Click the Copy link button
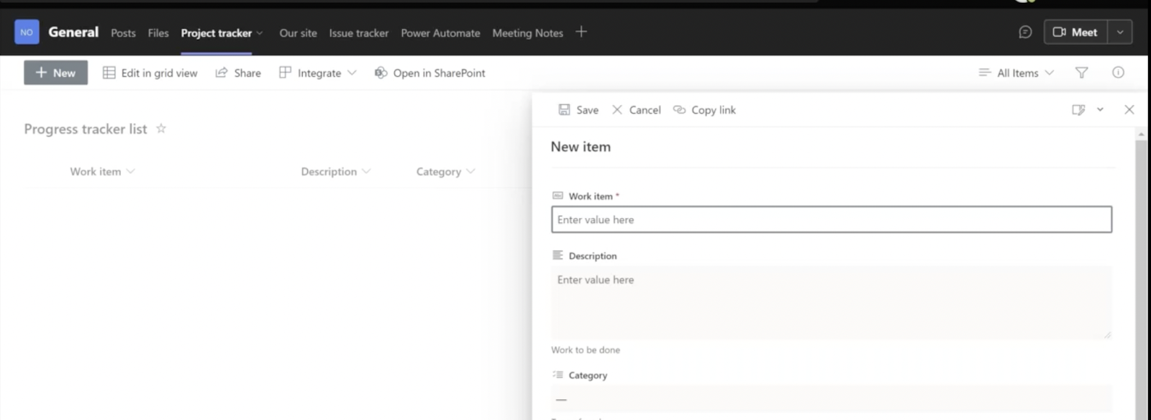The image size is (1151, 420). tap(704, 110)
